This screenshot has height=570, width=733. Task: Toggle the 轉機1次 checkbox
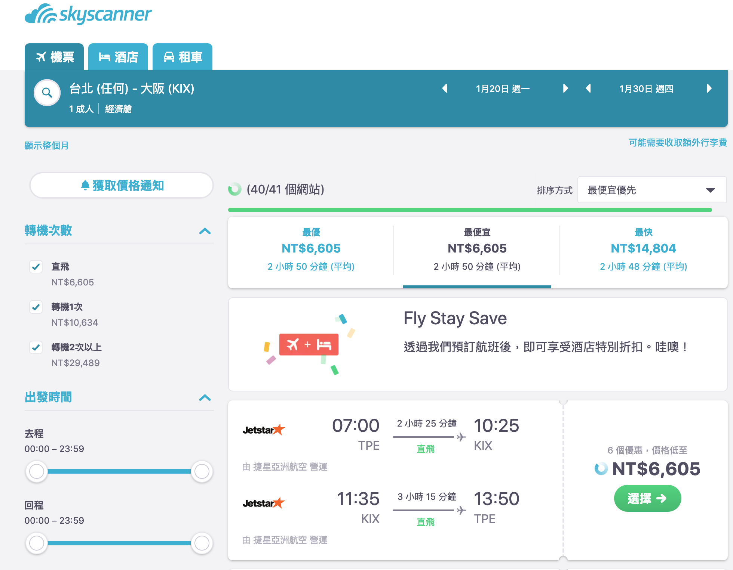(36, 307)
